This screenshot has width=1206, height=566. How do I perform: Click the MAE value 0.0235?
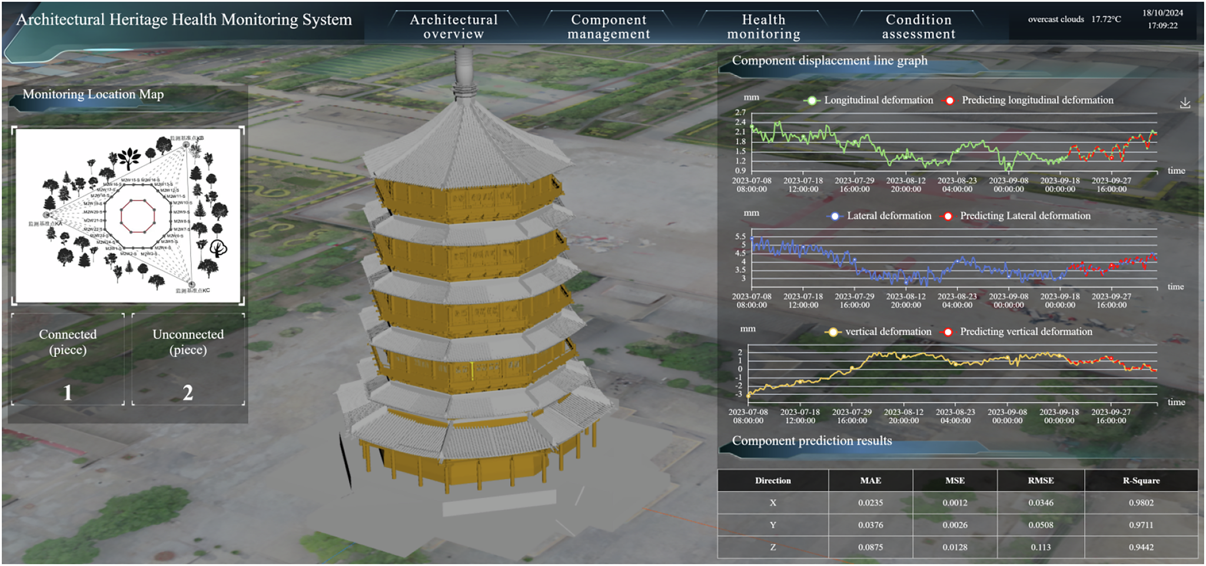coord(871,503)
